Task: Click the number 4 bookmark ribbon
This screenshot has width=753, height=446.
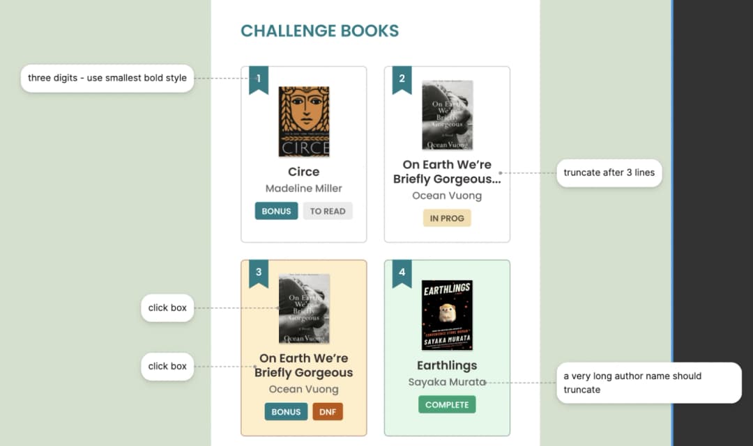Action: (402, 272)
